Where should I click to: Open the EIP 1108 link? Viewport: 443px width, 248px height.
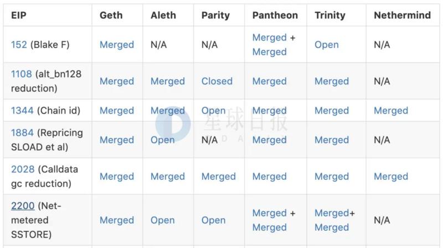click(x=22, y=74)
